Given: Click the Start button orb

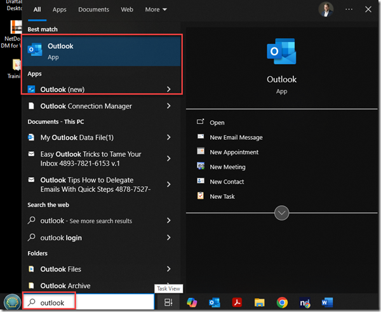Looking at the screenshot, I should point(12,302).
